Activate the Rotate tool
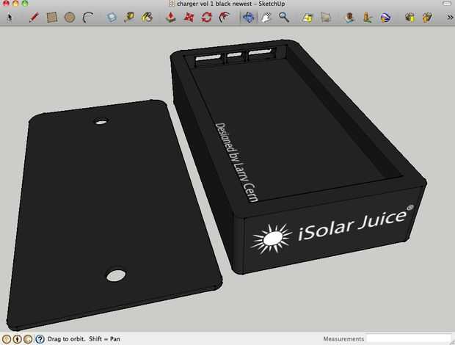The width and height of the screenshot is (455, 345). point(207,18)
